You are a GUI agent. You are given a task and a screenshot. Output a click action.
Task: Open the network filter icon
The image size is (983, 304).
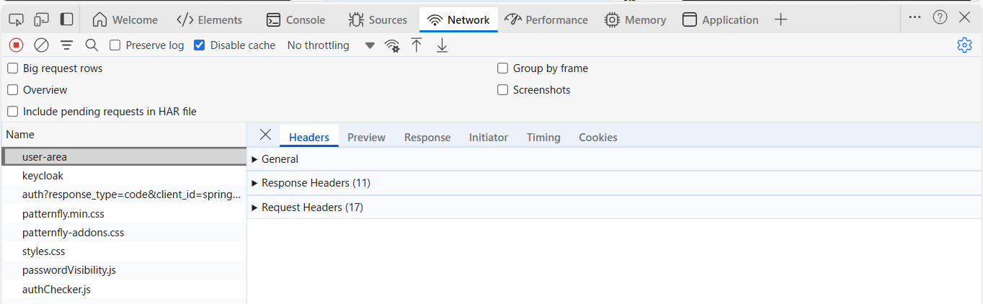(66, 45)
